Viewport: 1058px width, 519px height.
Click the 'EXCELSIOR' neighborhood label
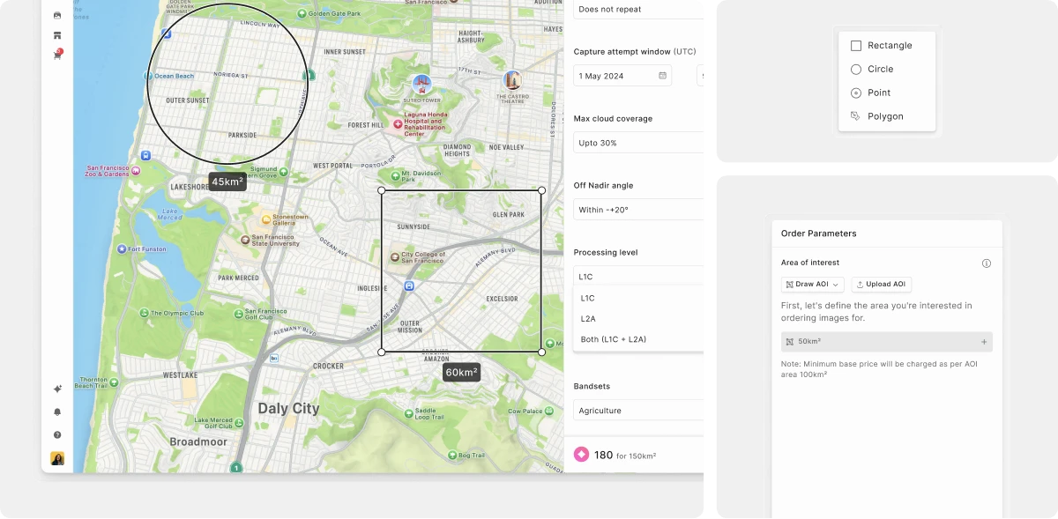point(502,299)
